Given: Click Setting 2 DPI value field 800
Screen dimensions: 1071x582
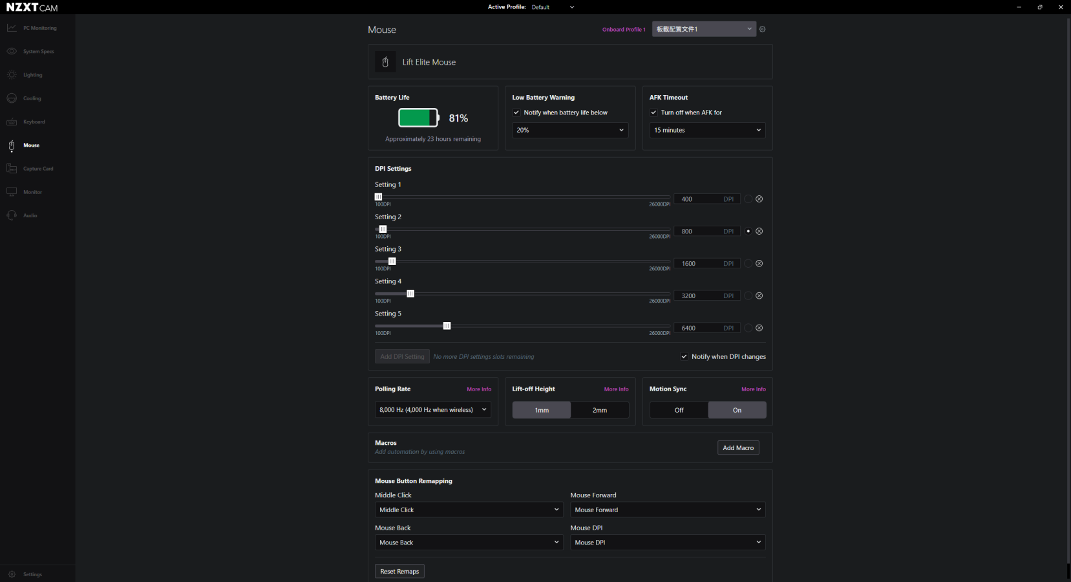Looking at the screenshot, I should pos(707,232).
